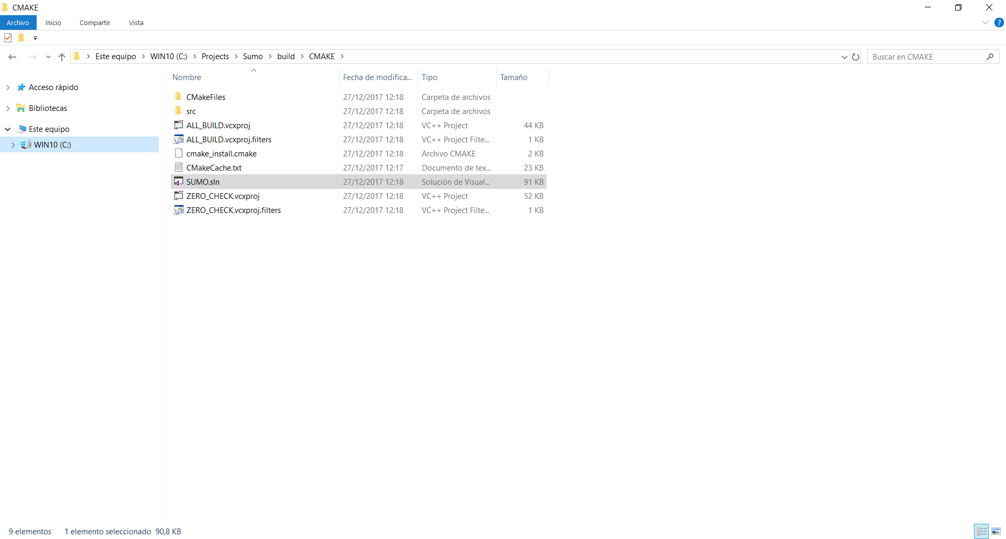Select the SUMO.sln solution file icon
The height and width of the screenshot is (539, 1006).
[x=179, y=182]
